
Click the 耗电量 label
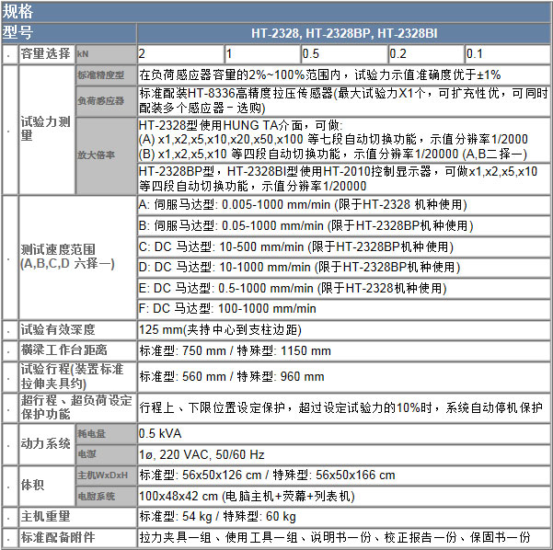tap(91, 434)
